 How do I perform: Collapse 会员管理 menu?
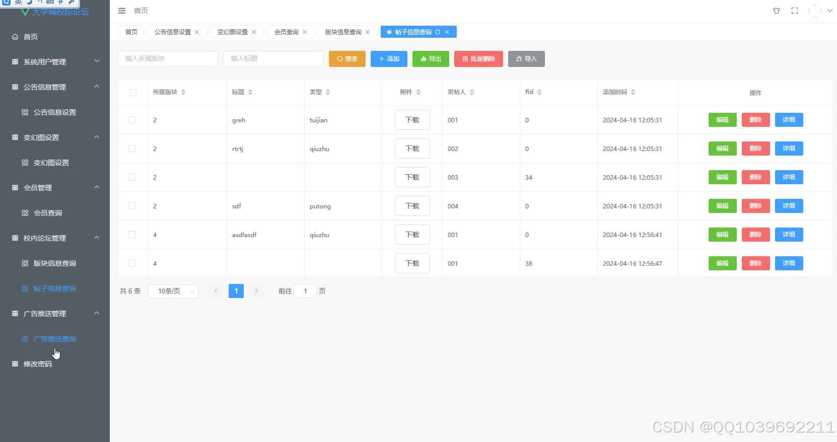(55, 188)
